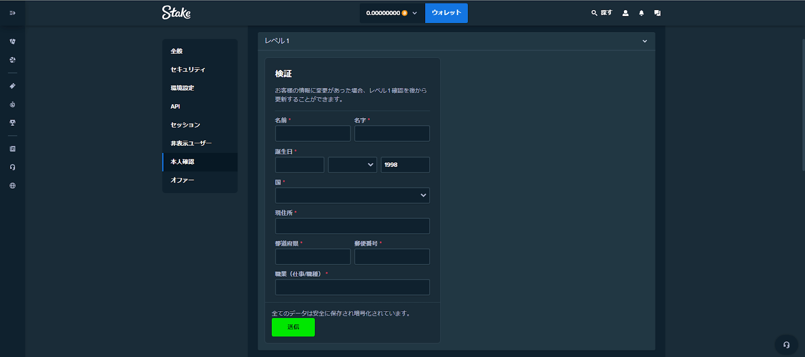Viewport: 805px width, 357px height.
Task: Open the blog news icon
Action: [x=13, y=149]
